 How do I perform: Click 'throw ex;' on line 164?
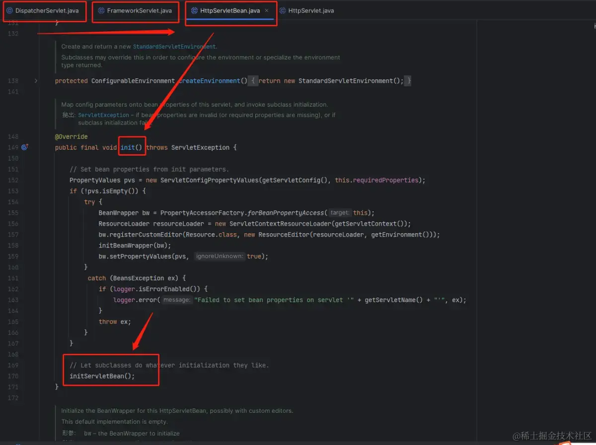(115, 322)
